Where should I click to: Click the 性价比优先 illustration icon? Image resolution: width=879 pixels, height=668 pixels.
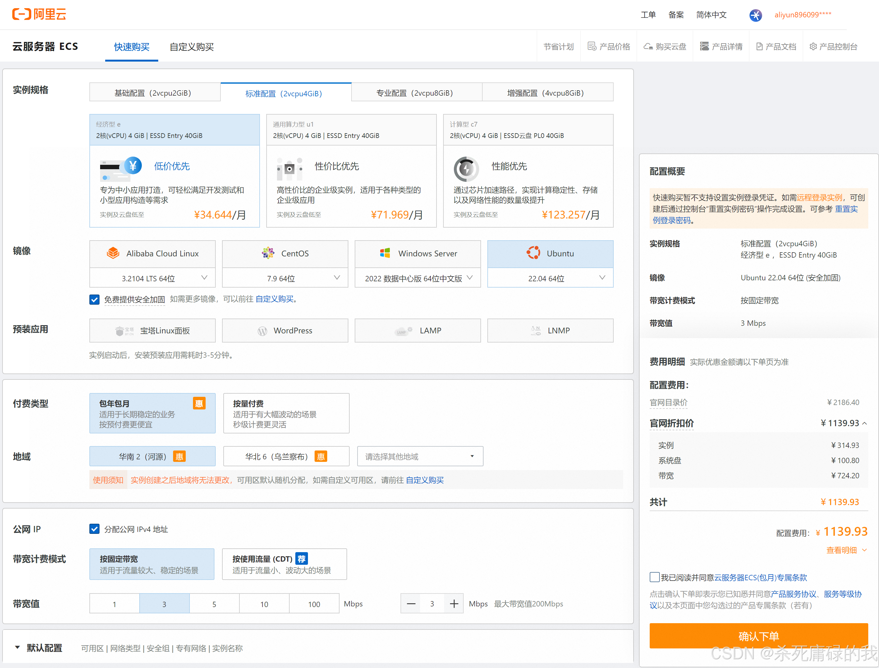(290, 169)
